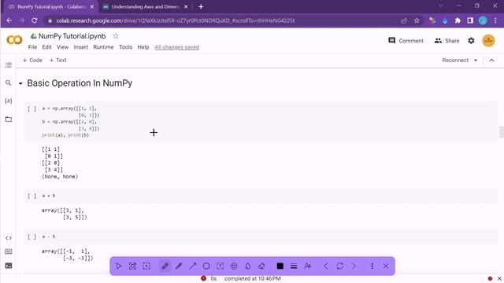The width and height of the screenshot is (504, 283).
Task: Click the Share button
Action: click(447, 41)
